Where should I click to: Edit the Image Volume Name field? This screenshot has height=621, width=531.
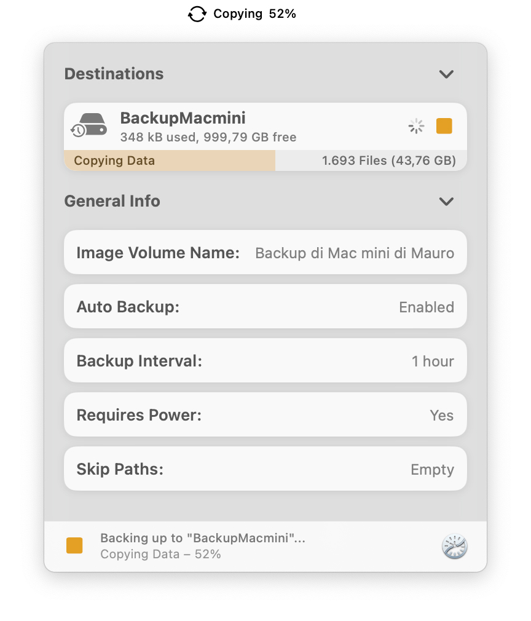[354, 253]
